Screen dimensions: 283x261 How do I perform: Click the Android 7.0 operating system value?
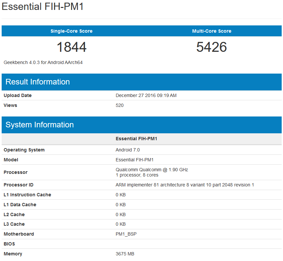(x=128, y=150)
